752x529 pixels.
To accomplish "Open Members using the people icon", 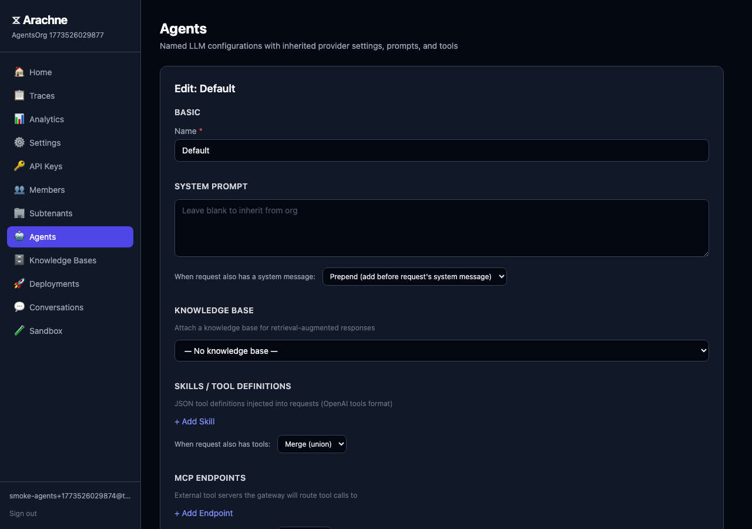I will pos(19,189).
